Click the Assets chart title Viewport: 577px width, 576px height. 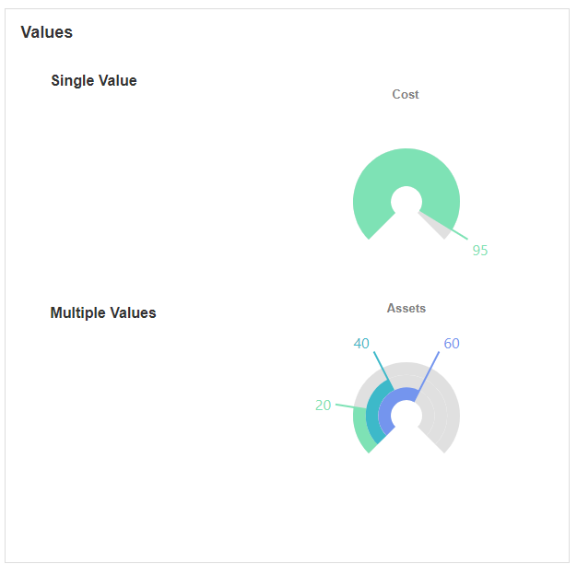pos(406,308)
